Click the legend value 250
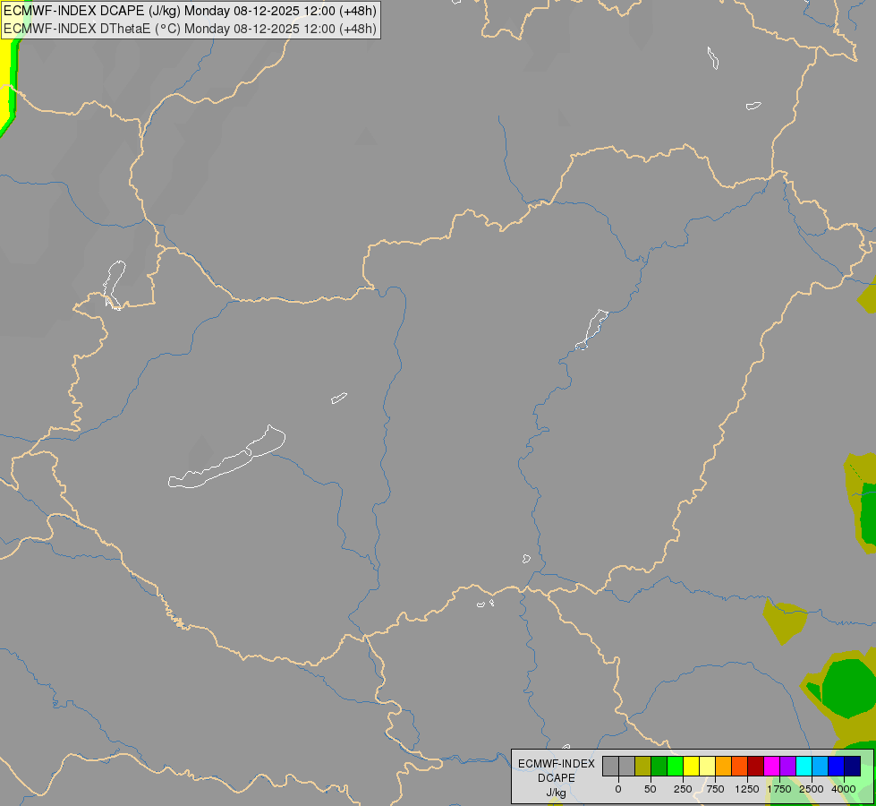Screen dimensions: 876x806 coord(683,789)
